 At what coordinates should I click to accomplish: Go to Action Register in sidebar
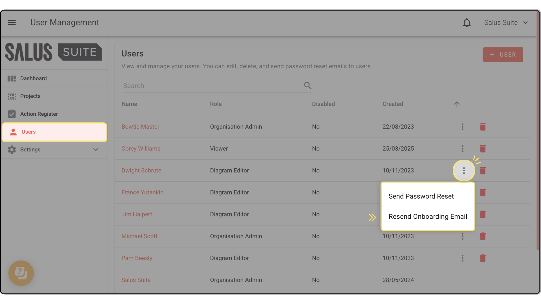point(39,114)
